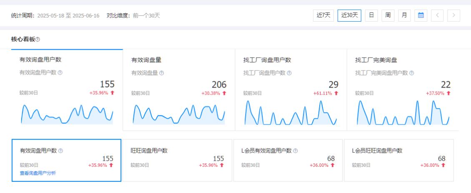The height and width of the screenshot is (193, 471).
Task: Go to next period with right arrow
Action: 453,15
